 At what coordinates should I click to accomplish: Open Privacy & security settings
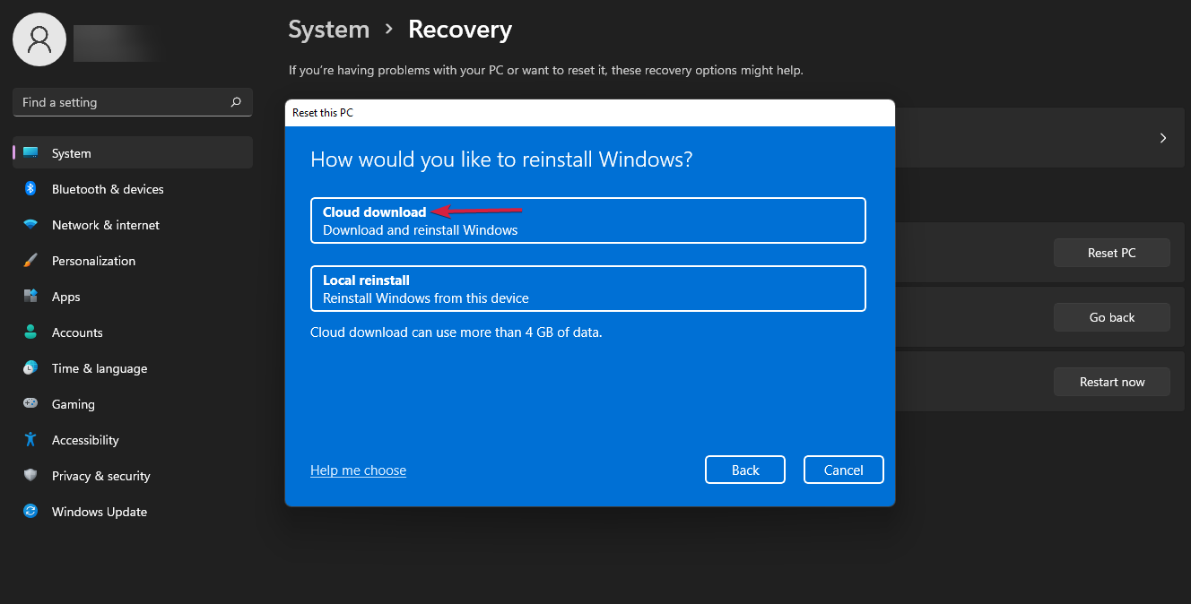pos(31,476)
